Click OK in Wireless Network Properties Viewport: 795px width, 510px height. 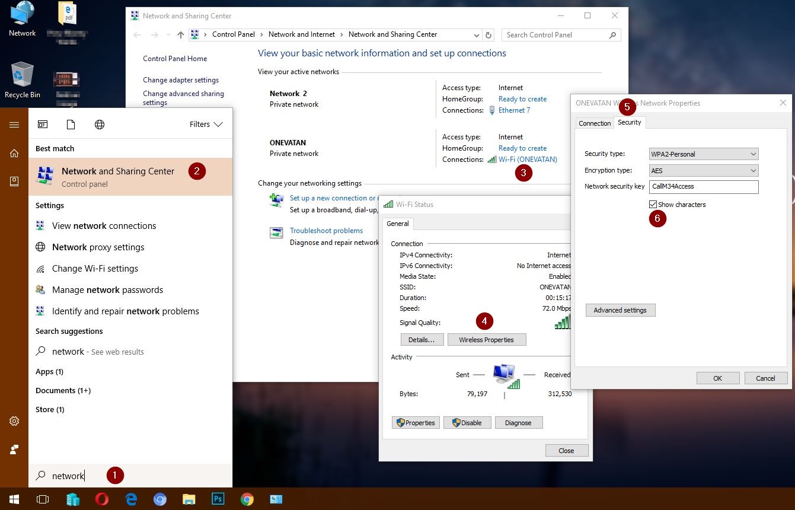click(718, 378)
